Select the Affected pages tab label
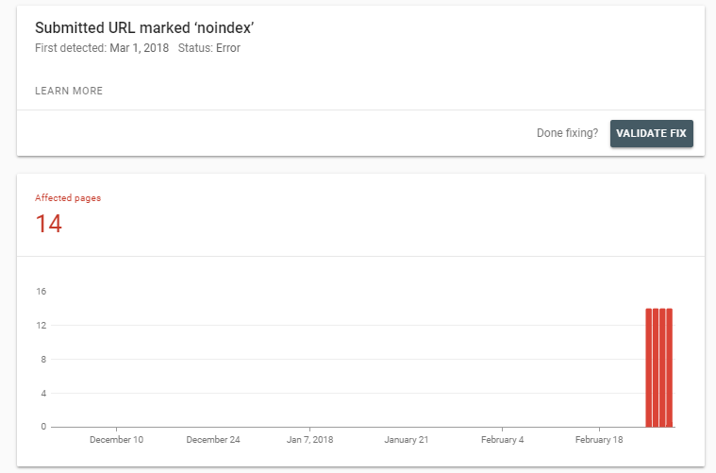The image size is (716, 473). pyautogui.click(x=68, y=198)
